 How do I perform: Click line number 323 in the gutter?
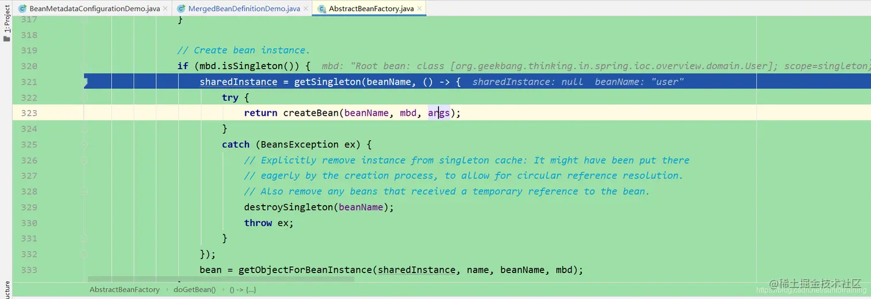coord(29,113)
